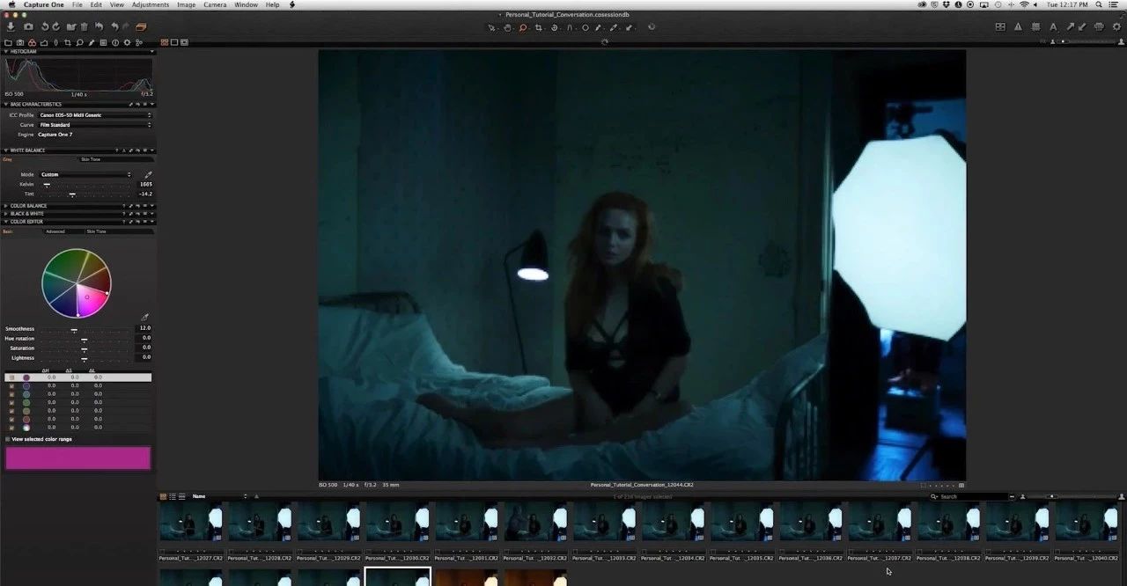Select Skin Tone tab in Color Editor
The height and width of the screenshot is (586, 1127).
click(96, 231)
